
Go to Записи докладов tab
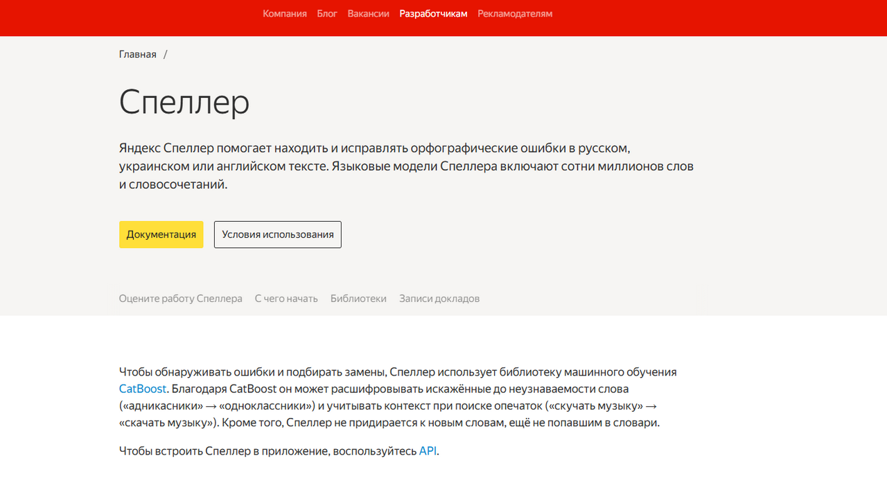click(439, 299)
